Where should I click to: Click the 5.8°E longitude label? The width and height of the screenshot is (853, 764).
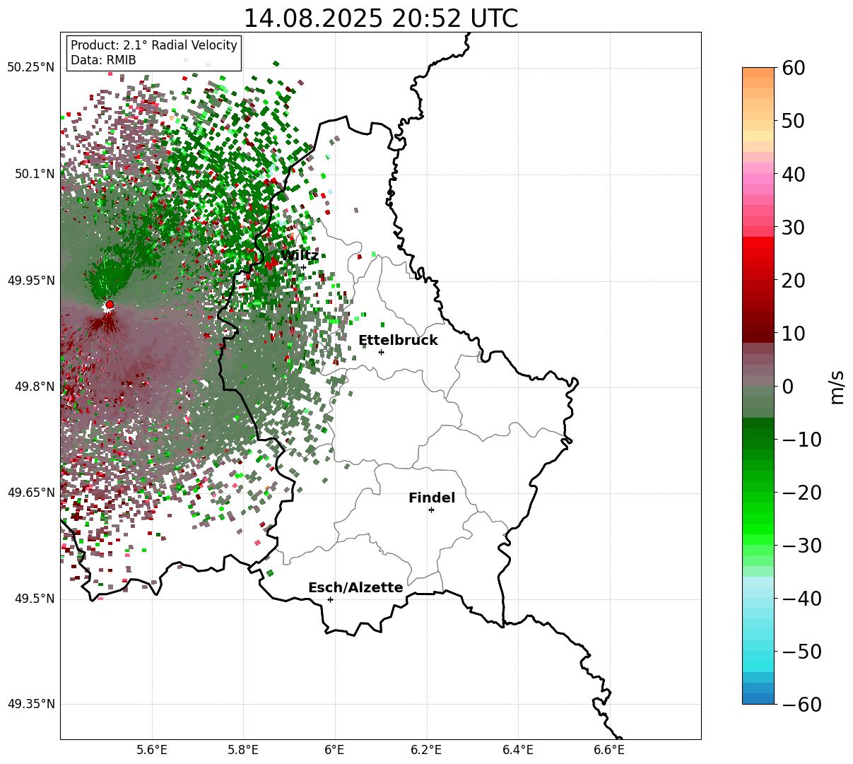tap(243, 750)
